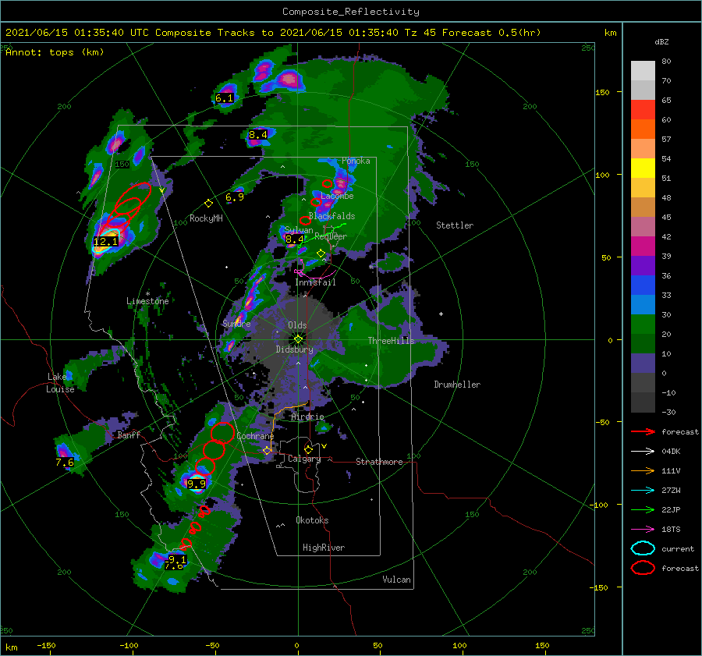This screenshot has height=656, width=702.
Task: Click the white 04DK arrow in legend
Action: pyautogui.click(x=643, y=451)
